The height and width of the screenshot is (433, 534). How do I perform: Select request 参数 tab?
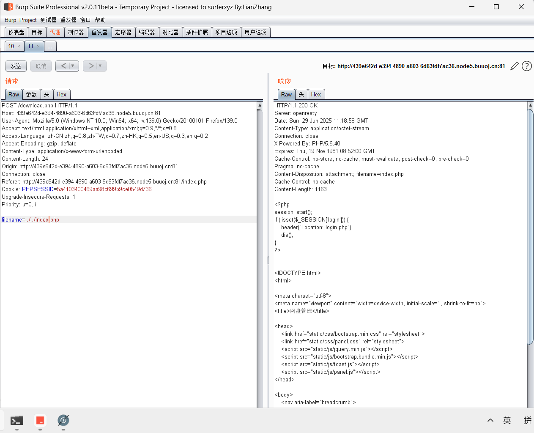click(x=31, y=94)
